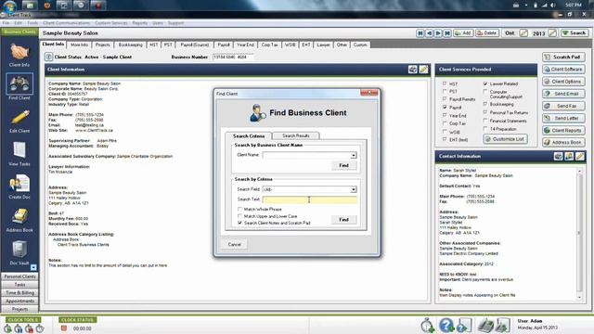
Task: Open the Year End tab
Action: 245,45
